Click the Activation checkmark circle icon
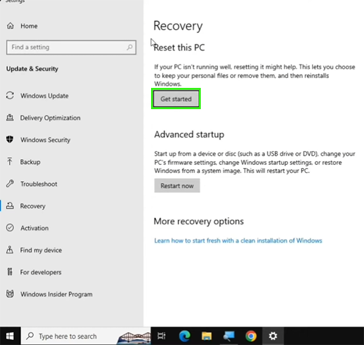 10,228
